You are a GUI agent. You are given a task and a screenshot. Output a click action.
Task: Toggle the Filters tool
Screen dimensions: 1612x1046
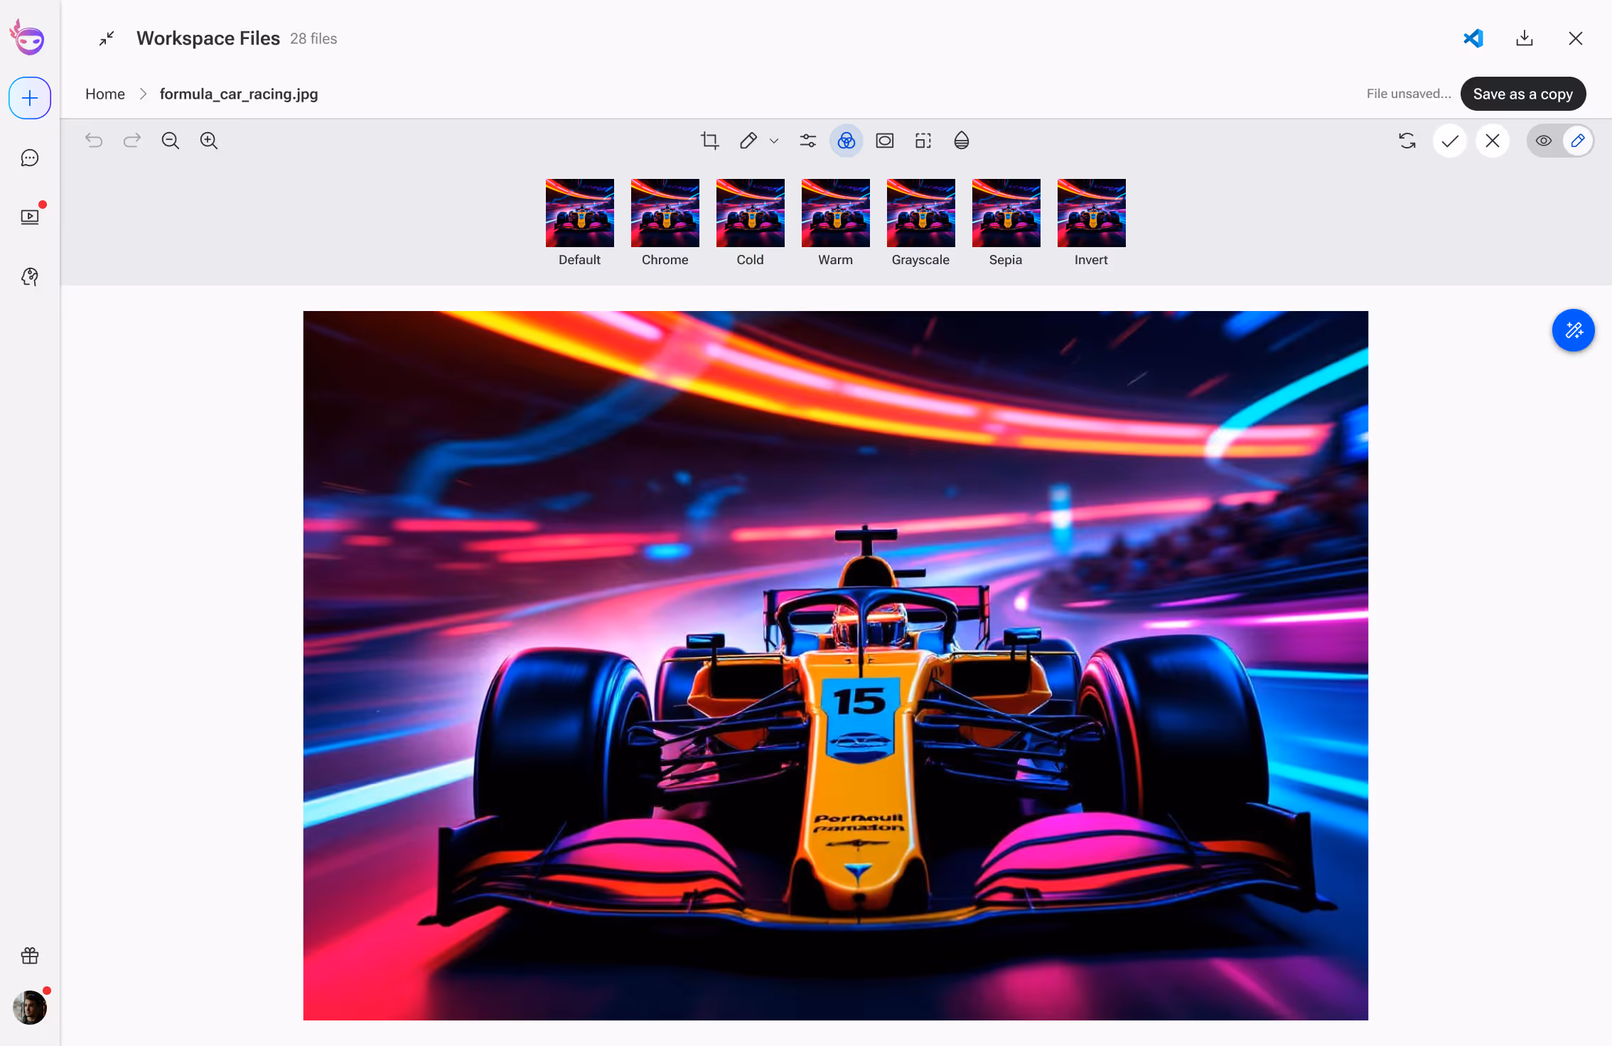point(846,141)
